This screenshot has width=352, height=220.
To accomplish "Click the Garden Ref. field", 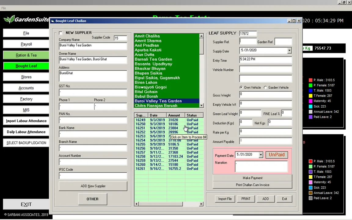I will click(283, 42).
